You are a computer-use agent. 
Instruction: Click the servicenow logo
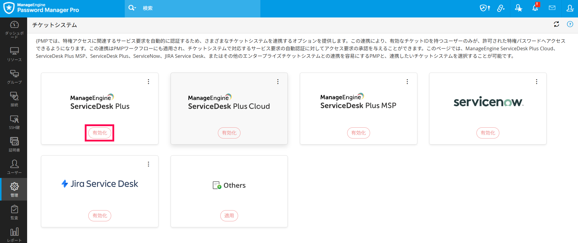click(x=488, y=102)
